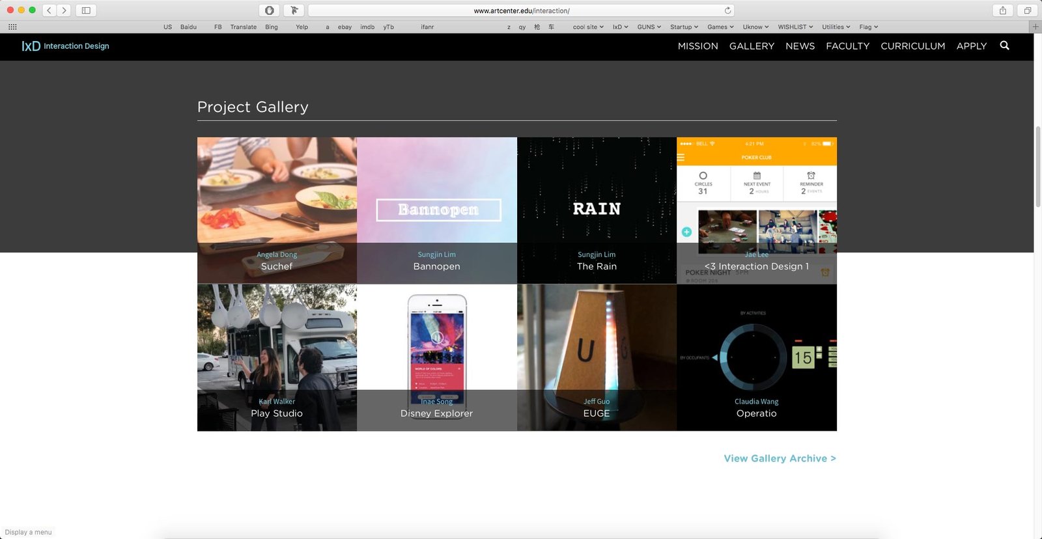This screenshot has height=539, width=1042.
Task: Expand the 'cool site' bookmarks folder
Action: 588,27
